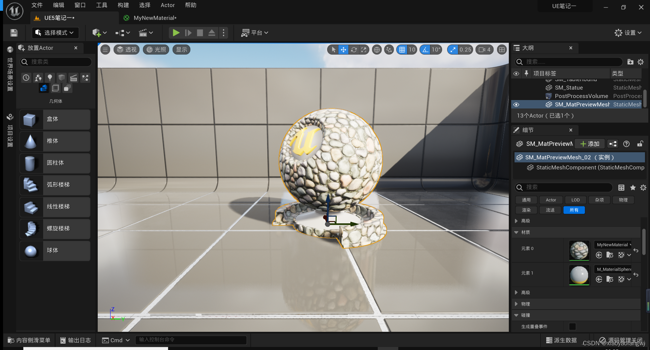Toggle visibility eye of SM_MatPreviewMesh row

coord(516,104)
